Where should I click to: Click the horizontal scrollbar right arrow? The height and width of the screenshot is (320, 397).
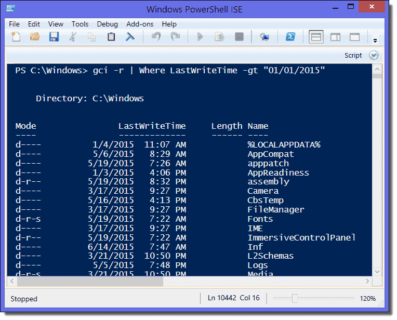coord(367,281)
